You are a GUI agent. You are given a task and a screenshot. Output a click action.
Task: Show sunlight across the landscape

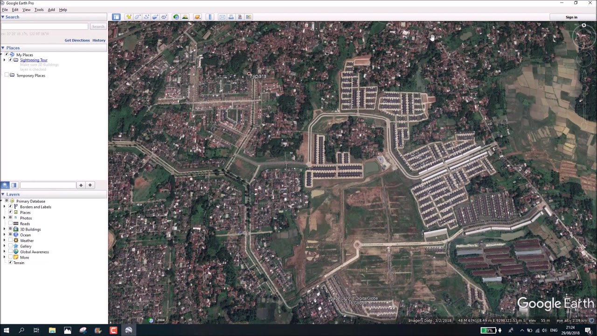[185, 17]
